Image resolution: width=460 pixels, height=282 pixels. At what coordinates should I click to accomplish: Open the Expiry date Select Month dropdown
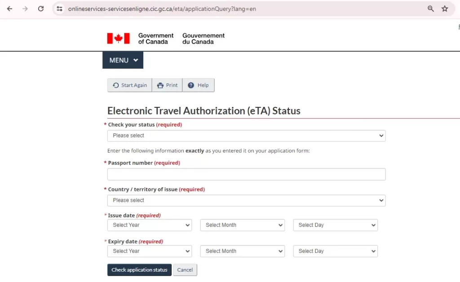[x=242, y=251]
